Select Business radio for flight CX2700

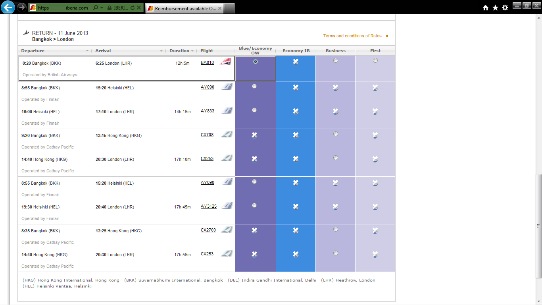(336, 229)
